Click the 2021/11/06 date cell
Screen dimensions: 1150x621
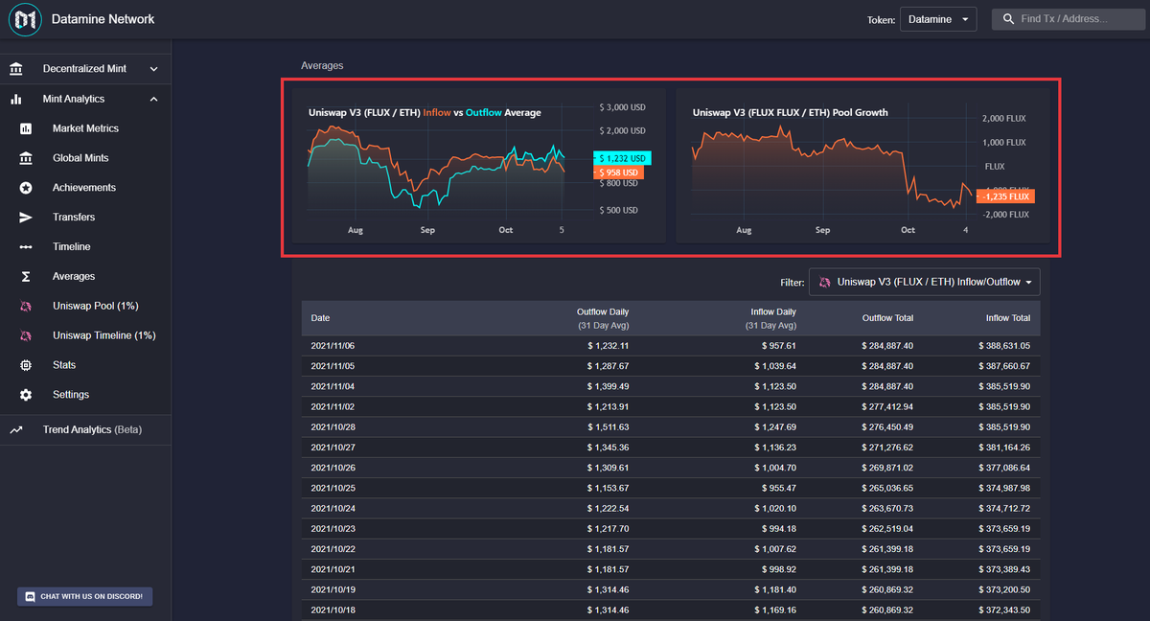tap(333, 345)
